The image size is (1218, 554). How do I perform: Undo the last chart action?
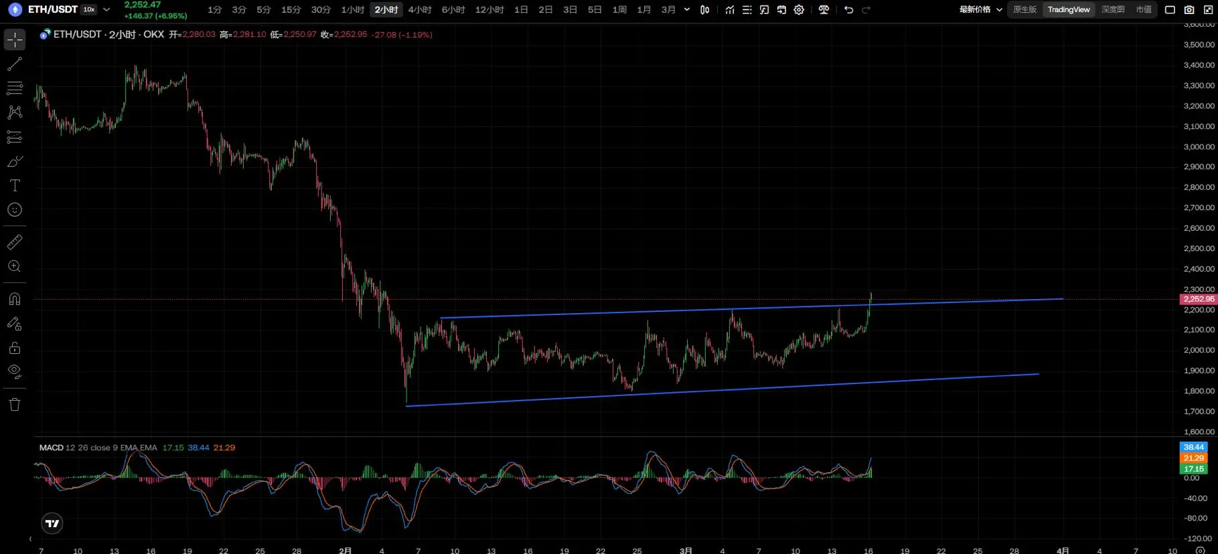[848, 10]
